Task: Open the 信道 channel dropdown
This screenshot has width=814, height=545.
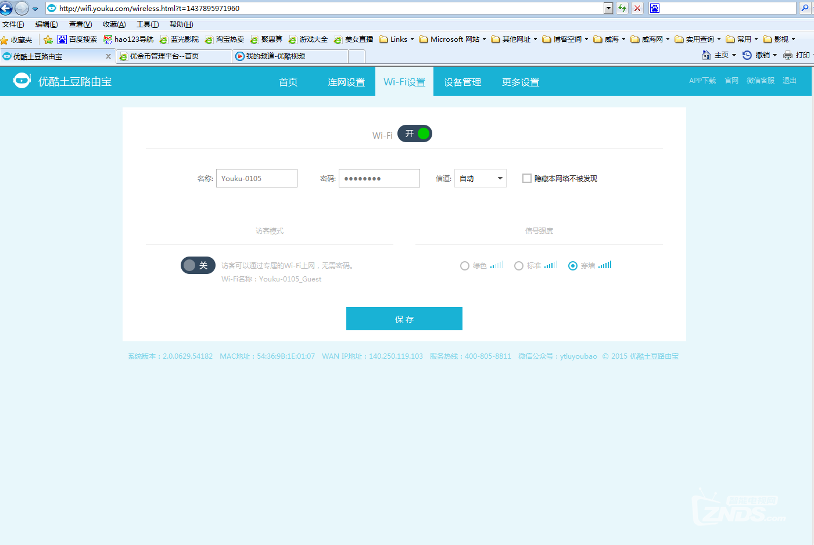Action: pos(480,178)
